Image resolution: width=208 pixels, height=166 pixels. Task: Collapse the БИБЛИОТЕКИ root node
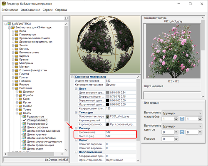coord(6,24)
